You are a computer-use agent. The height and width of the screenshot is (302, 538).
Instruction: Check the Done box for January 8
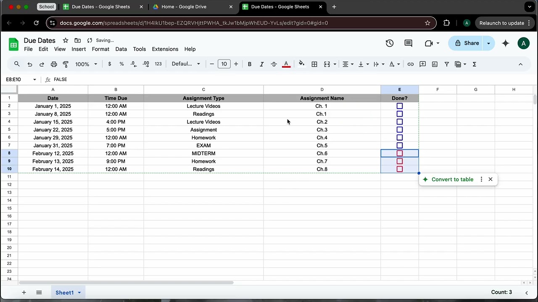tap(400, 114)
